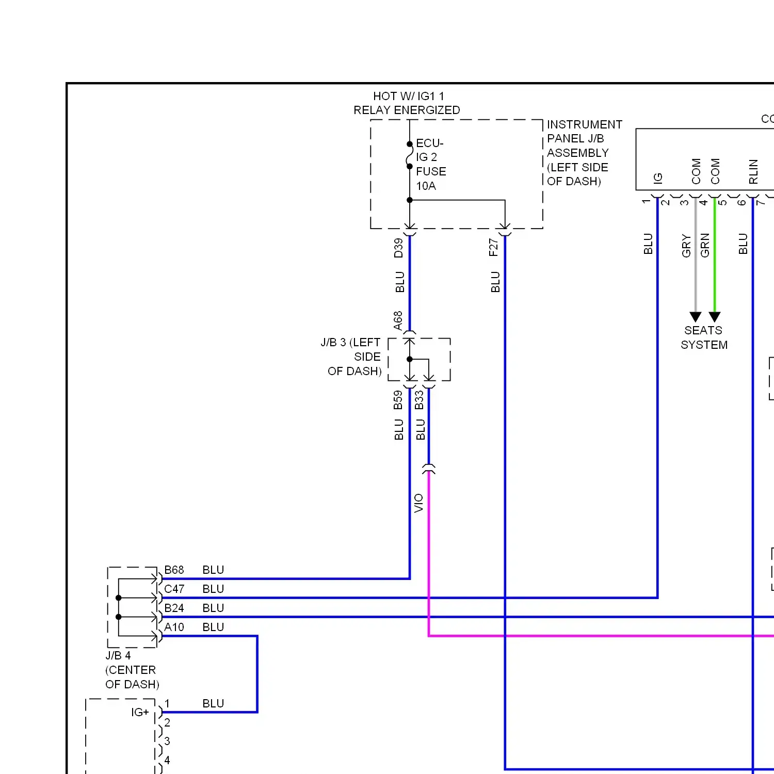Screen dimensions: 774x774
Task: Click the 'B59' connector label
Action: pyautogui.click(x=398, y=400)
